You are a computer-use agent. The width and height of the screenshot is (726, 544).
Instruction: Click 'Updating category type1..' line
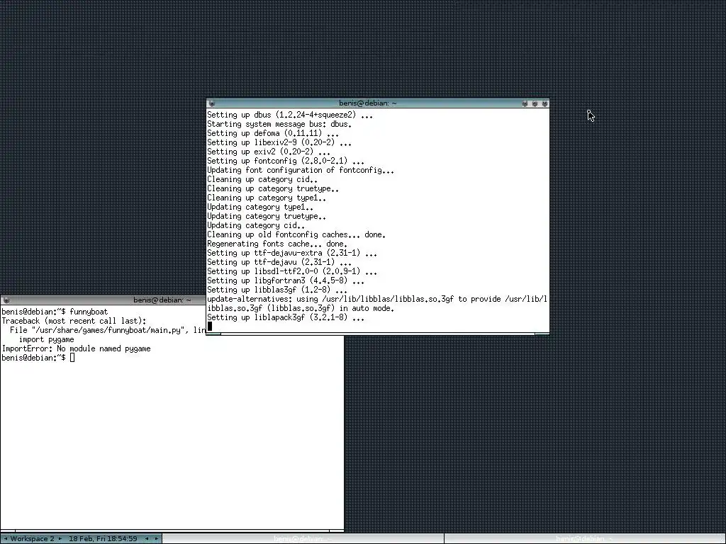click(260, 208)
